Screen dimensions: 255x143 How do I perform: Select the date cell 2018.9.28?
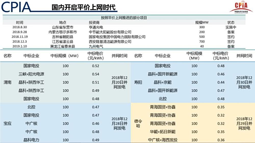click(20, 32)
